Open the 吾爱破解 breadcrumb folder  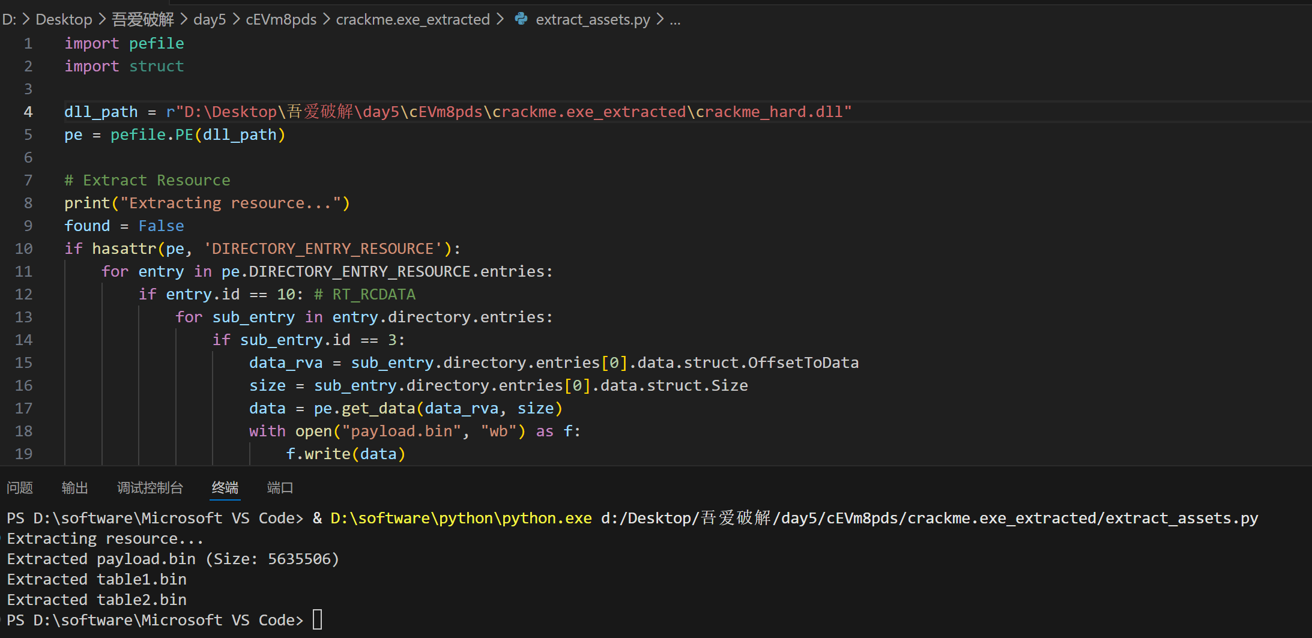(143, 20)
